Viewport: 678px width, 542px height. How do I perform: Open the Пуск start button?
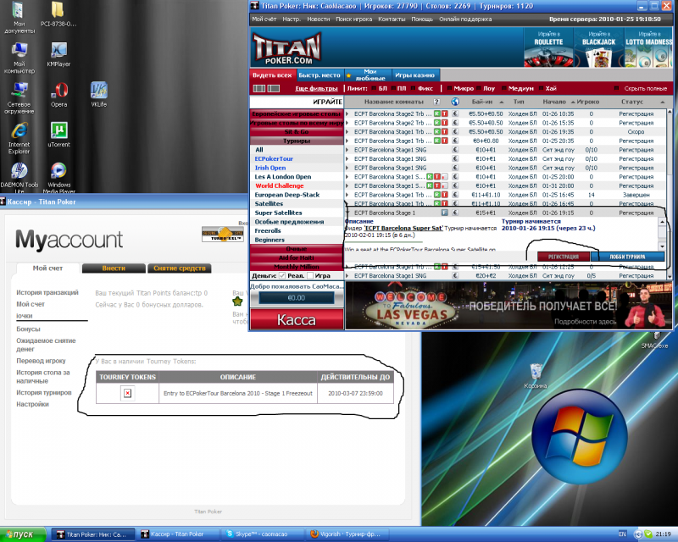pyautogui.click(x=23, y=534)
